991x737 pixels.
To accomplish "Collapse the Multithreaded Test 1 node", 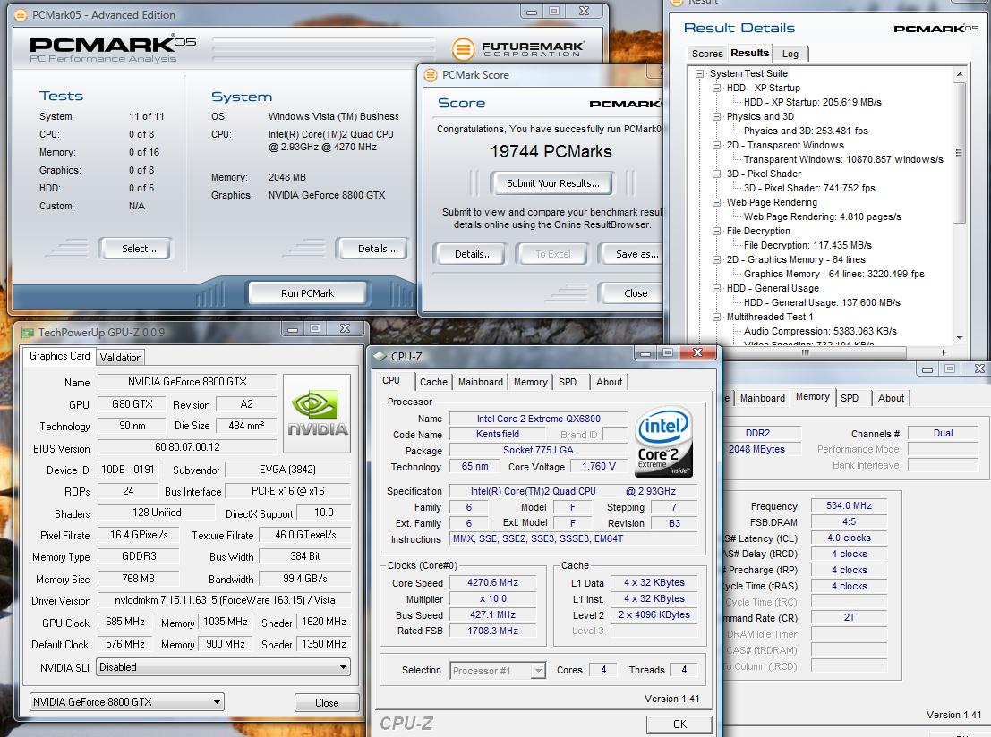I will [x=717, y=317].
